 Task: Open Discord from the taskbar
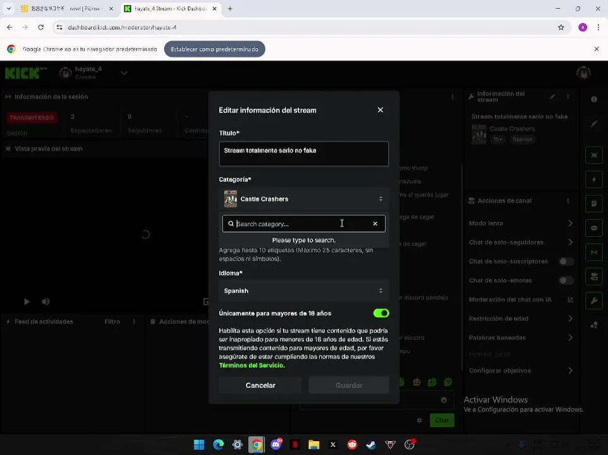tap(276, 444)
